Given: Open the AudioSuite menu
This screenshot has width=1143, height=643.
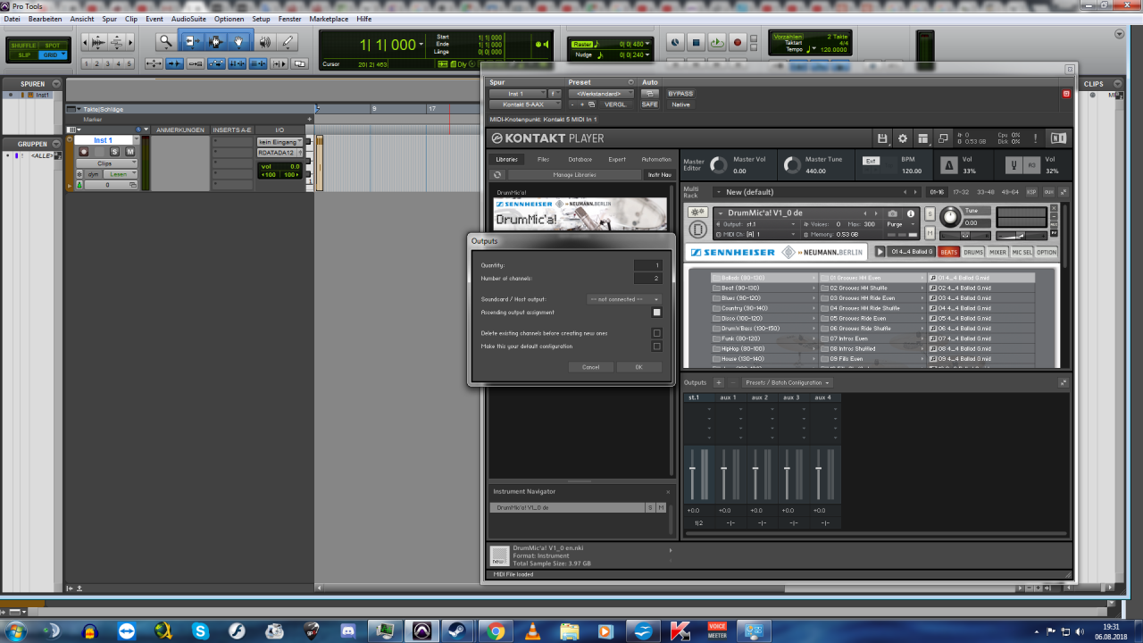Looking at the screenshot, I should pos(188,19).
